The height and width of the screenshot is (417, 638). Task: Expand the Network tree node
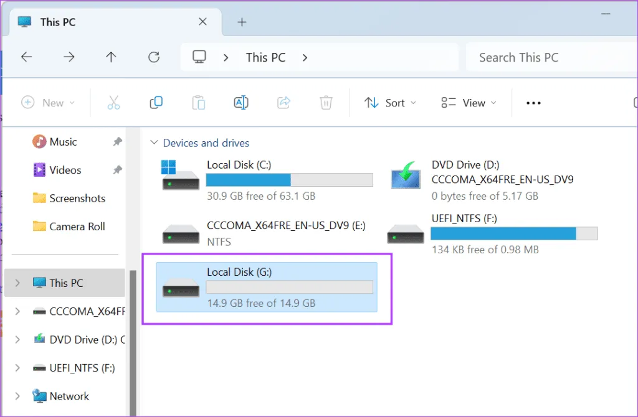tap(17, 396)
